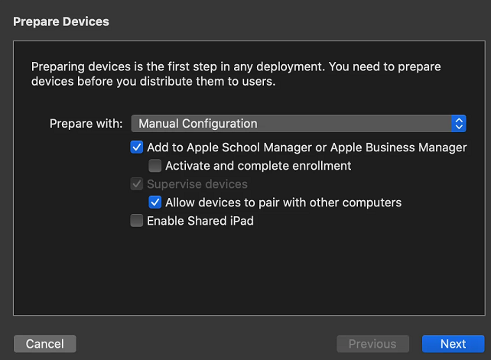
Task: Click the 'Manual Configuration' text in the popup
Action: (198, 124)
